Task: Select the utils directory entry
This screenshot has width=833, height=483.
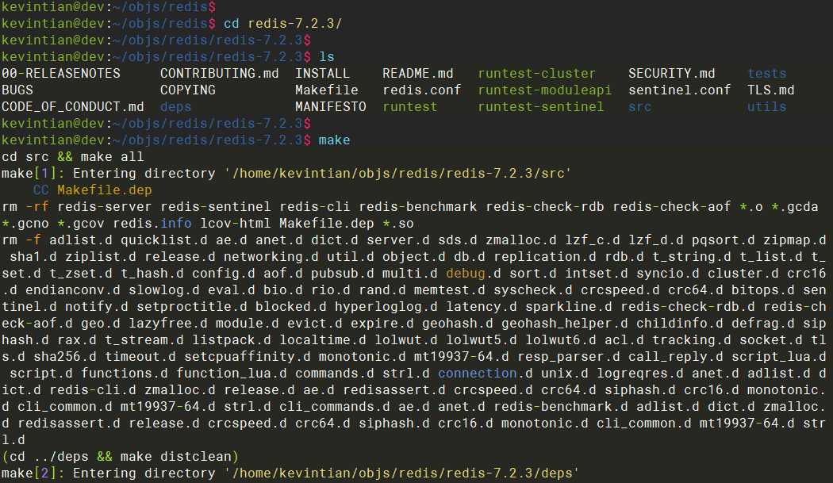Action: (766, 107)
